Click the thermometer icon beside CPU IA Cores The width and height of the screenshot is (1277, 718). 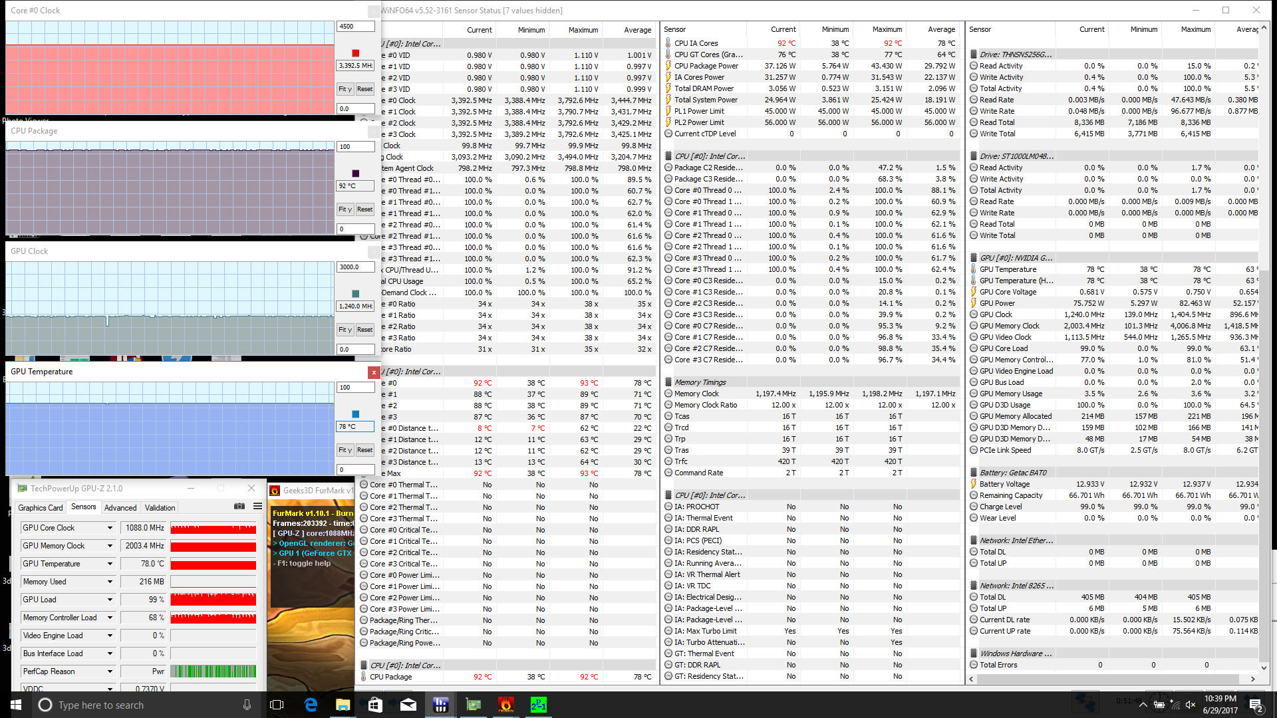click(668, 43)
